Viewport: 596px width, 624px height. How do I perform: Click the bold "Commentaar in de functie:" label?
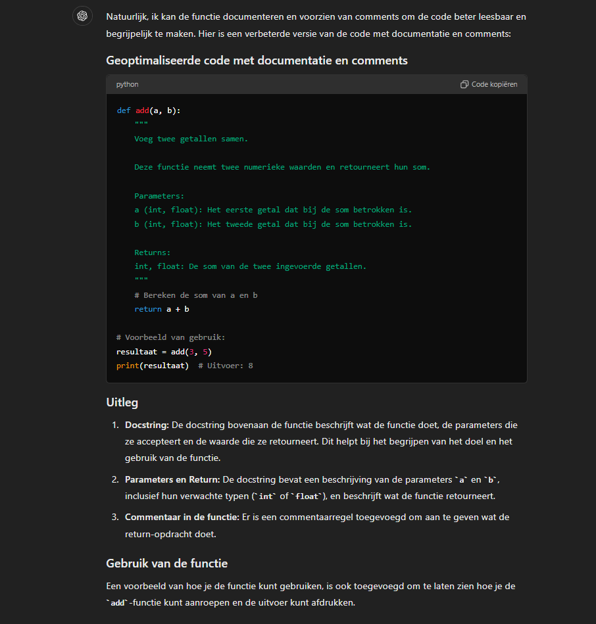[x=182, y=517]
